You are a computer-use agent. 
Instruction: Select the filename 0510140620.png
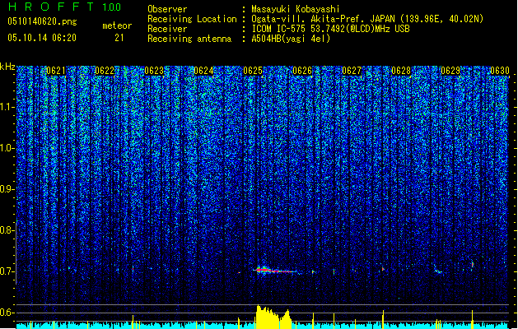click(42, 21)
